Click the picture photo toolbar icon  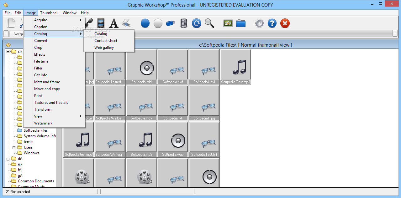coord(228,23)
